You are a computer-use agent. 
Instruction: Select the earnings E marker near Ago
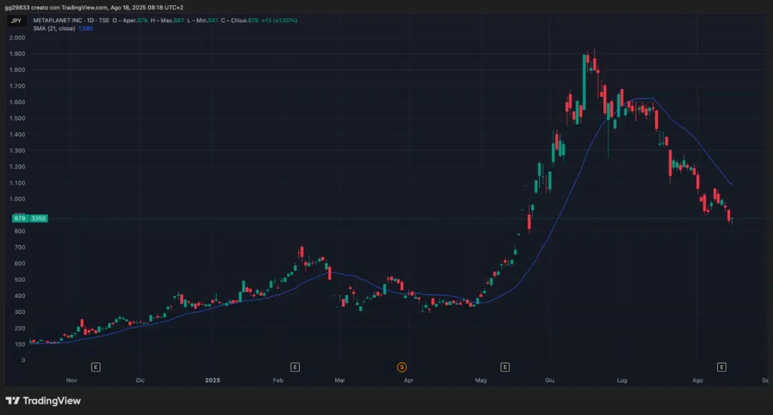pos(722,367)
